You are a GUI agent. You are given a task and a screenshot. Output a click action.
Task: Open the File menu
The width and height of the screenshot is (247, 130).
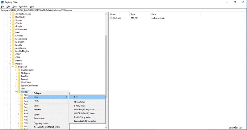pos(3,6)
